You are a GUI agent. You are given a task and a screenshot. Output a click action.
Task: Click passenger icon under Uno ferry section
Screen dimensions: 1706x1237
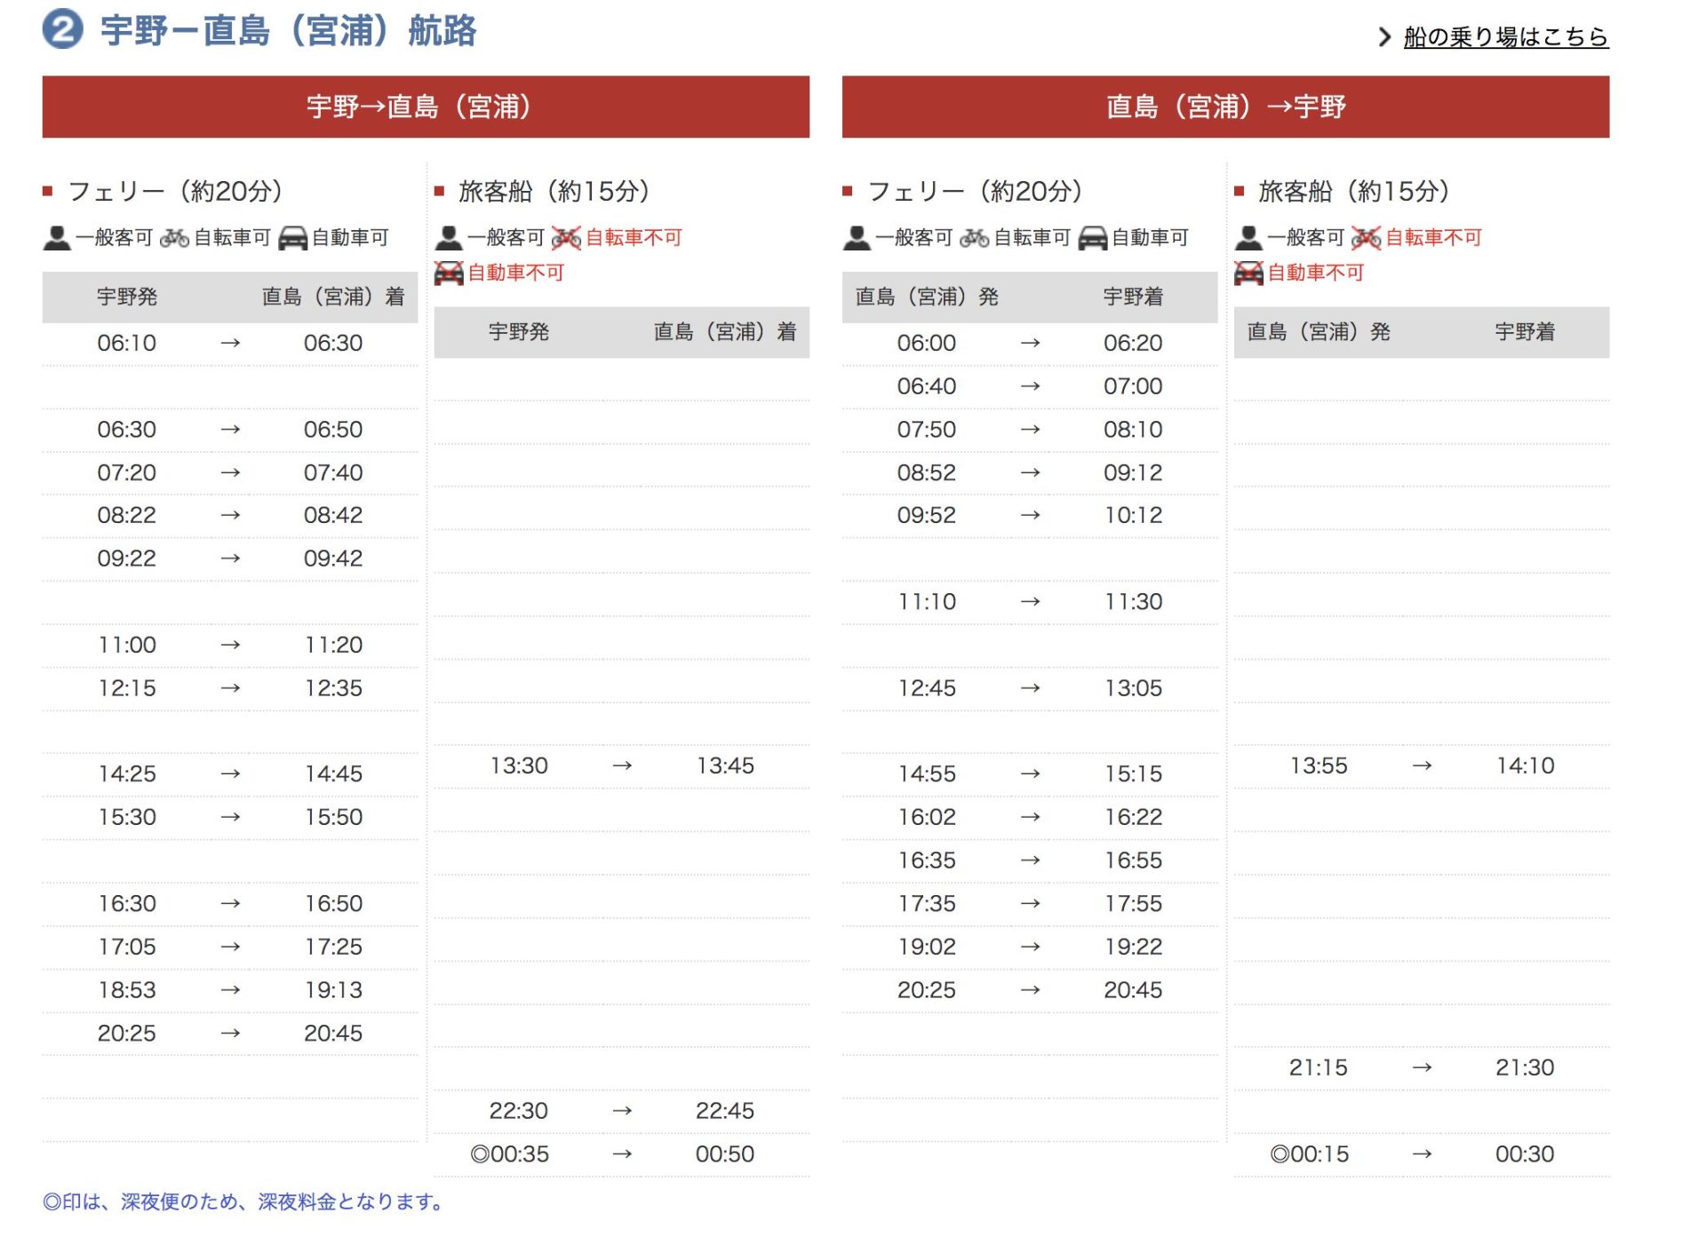(57, 238)
